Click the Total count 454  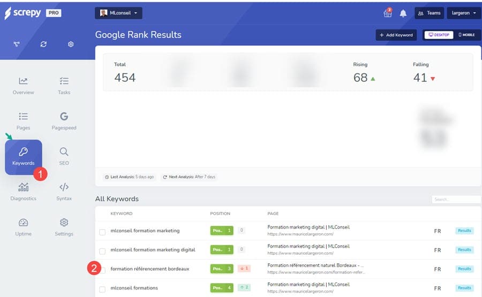click(x=125, y=78)
